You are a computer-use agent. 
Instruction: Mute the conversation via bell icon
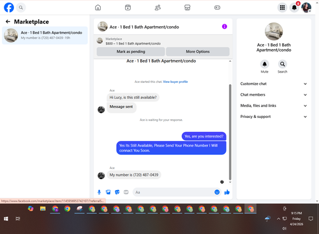tap(265, 64)
